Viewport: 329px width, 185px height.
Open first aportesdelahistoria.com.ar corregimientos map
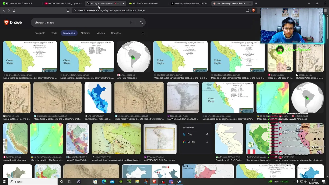(x=30, y=57)
